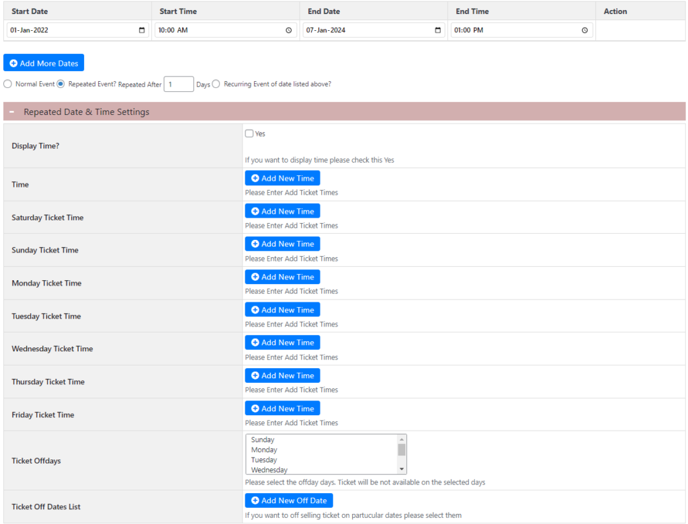Collapse the Repeated Date & Time Settings section
The height and width of the screenshot is (524, 688).
click(11, 112)
